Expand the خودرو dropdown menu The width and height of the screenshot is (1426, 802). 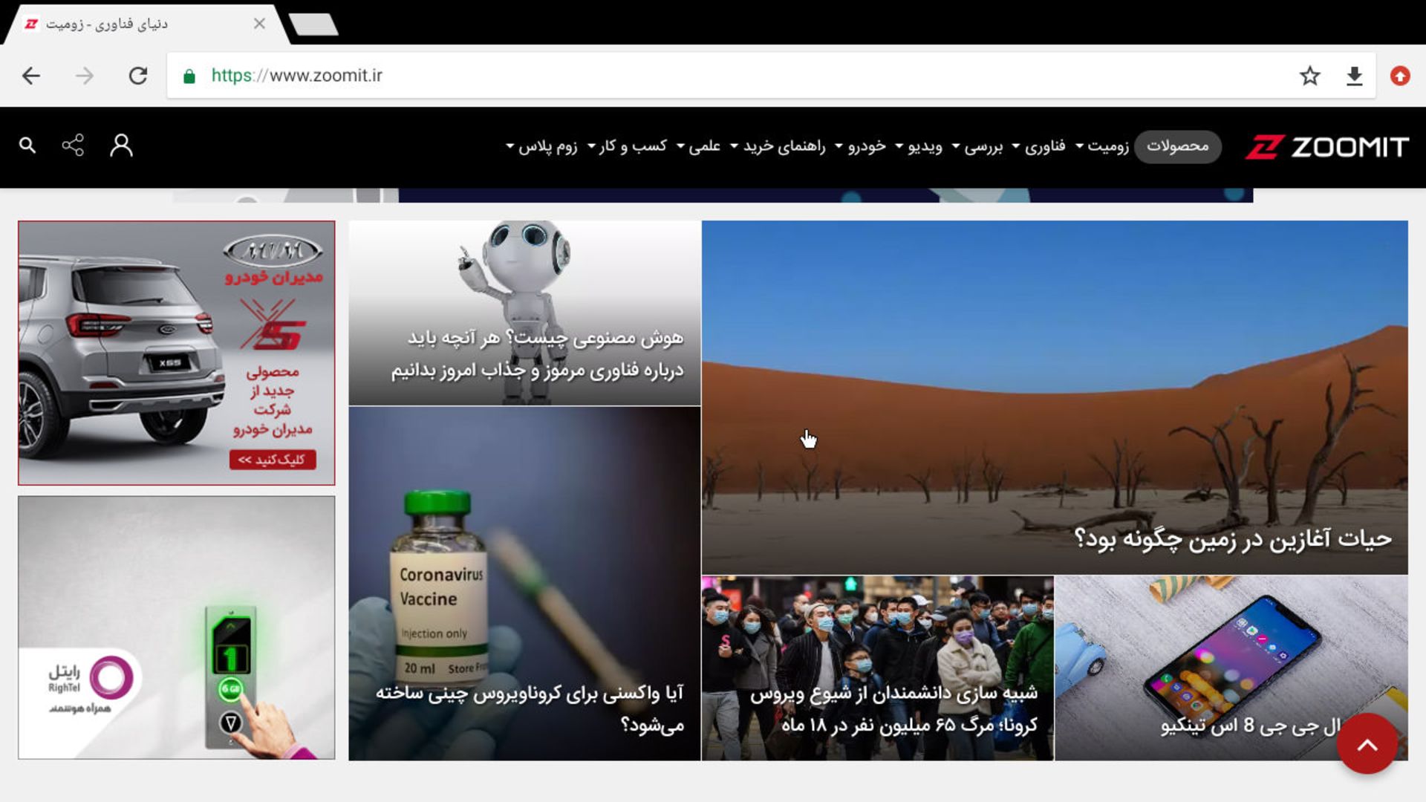coord(867,146)
